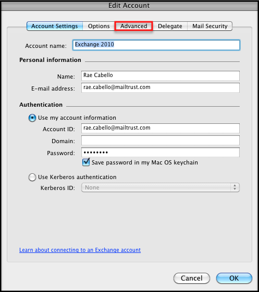Click the Cancel button

[192, 278]
